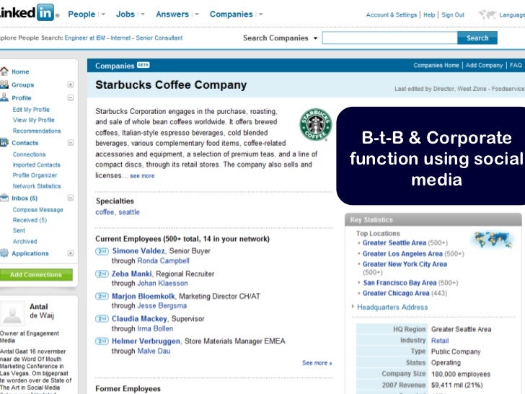Open Engineer at IBM people search

tap(84, 38)
